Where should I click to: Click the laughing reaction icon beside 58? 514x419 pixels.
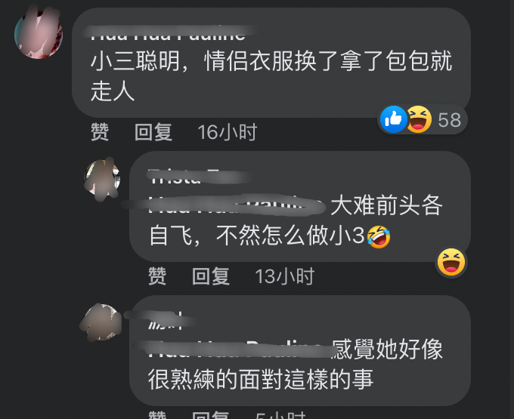pos(419,119)
